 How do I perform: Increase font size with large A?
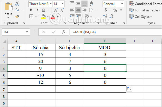(x=56, y=10)
